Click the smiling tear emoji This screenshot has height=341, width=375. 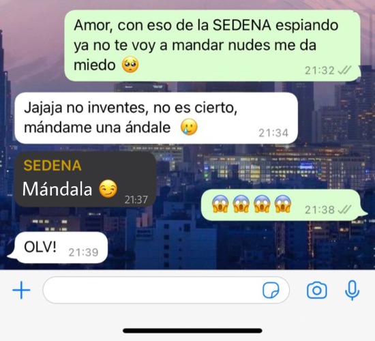[189, 127]
